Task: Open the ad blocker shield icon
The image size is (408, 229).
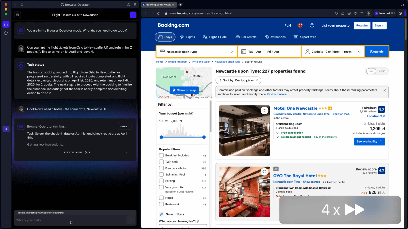Action: click(x=349, y=13)
